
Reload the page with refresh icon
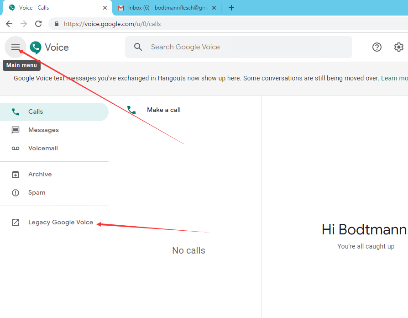(38, 24)
